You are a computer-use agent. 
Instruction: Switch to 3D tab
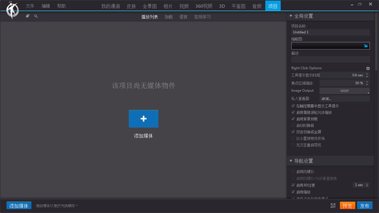coord(222,6)
